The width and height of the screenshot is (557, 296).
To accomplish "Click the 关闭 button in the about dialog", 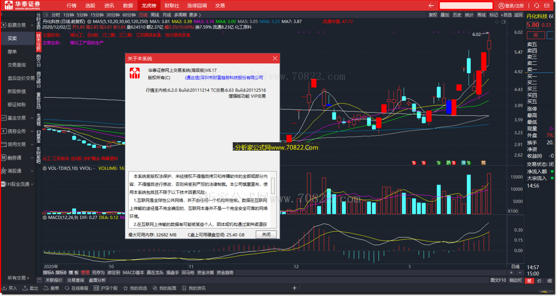I will 266,235.
